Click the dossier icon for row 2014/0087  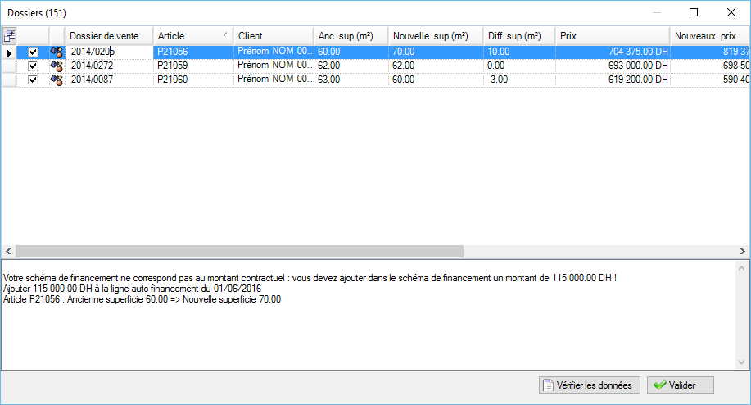click(57, 80)
